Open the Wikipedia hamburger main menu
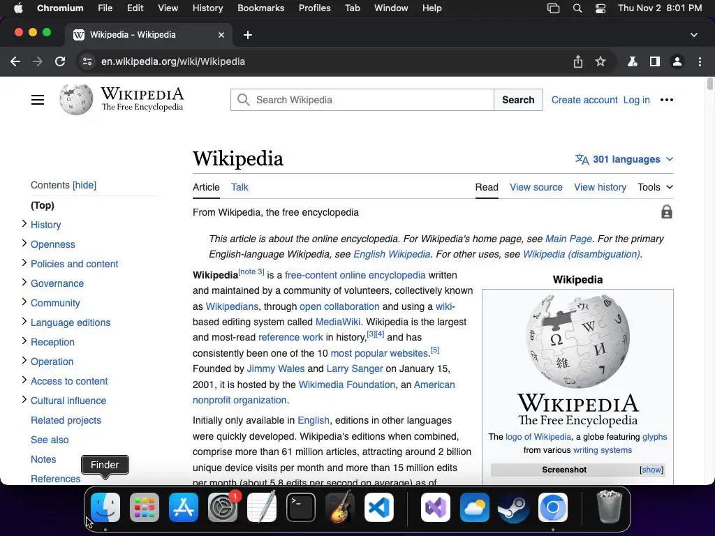The image size is (715, 536). [38, 100]
